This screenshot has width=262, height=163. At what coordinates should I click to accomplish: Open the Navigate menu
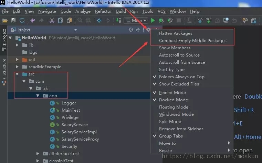pos(47,11)
